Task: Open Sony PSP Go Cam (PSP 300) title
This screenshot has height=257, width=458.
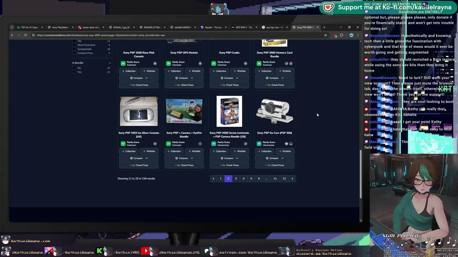Action: pos(274,133)
